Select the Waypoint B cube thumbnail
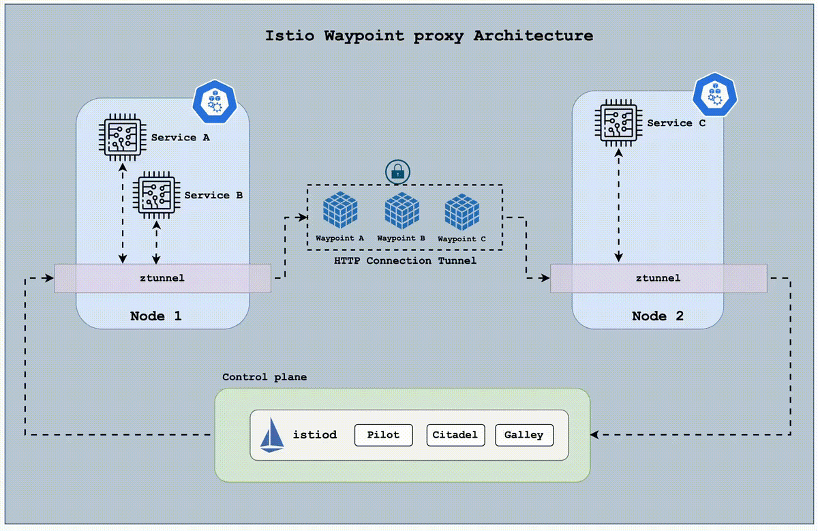The height and width of the screenshot is (531, 818). 401,211
